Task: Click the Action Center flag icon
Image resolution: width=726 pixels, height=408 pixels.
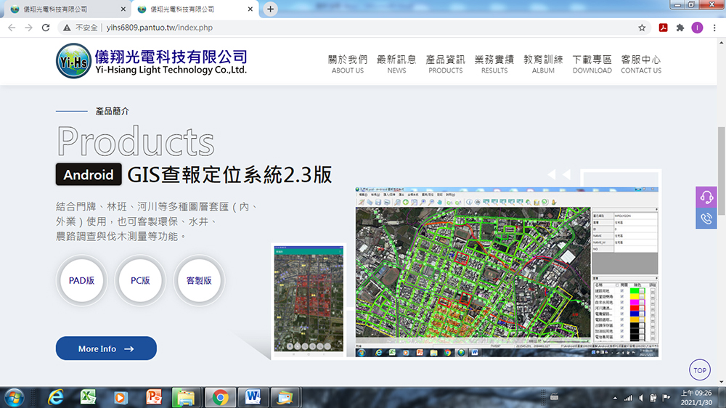Action: pos(666,398)
